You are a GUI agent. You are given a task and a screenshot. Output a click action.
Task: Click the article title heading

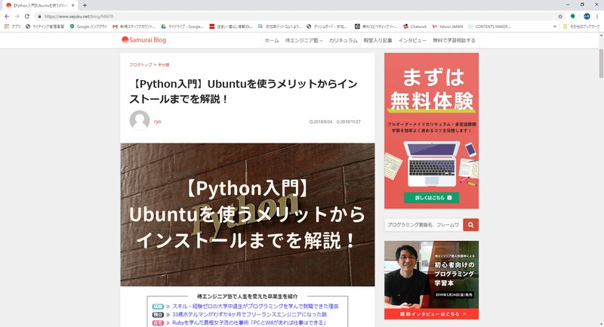pos(243,91)
